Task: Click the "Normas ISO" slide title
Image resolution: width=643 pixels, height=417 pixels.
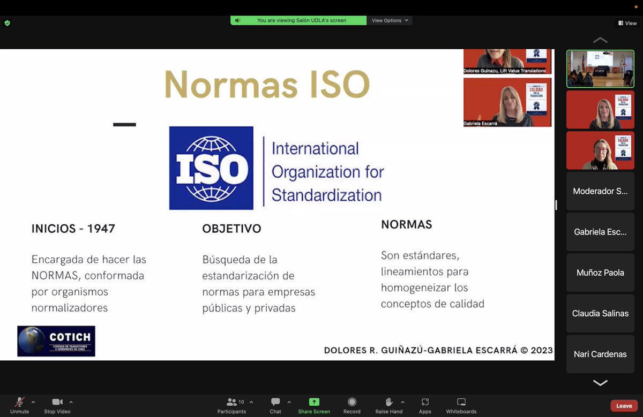Action: pyautogui.click(x=267, y=85)
